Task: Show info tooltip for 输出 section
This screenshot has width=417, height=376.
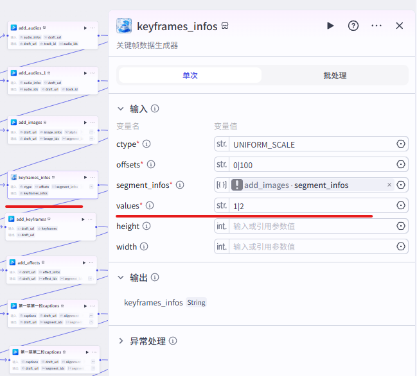Action: (155, 277)
